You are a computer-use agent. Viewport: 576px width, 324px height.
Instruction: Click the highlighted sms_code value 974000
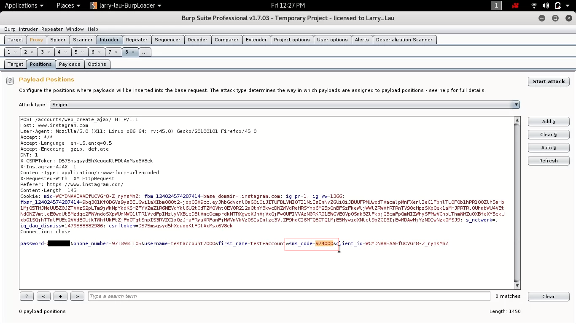(324, 243)
